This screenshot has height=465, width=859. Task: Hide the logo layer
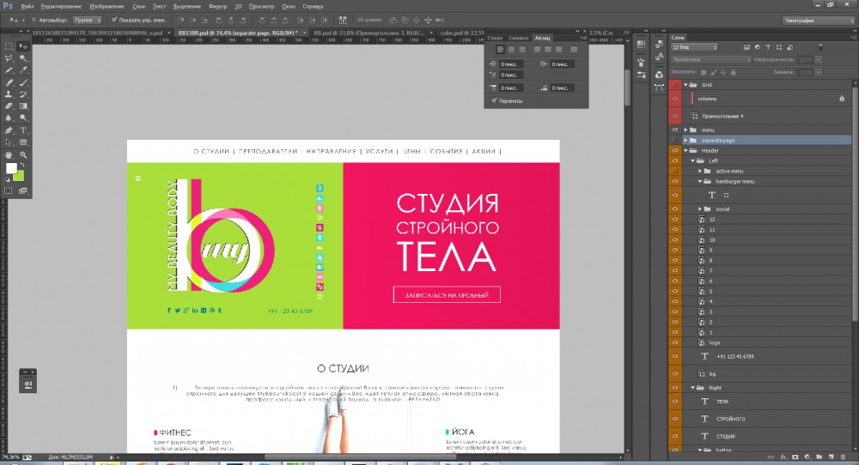click(675, 342)
